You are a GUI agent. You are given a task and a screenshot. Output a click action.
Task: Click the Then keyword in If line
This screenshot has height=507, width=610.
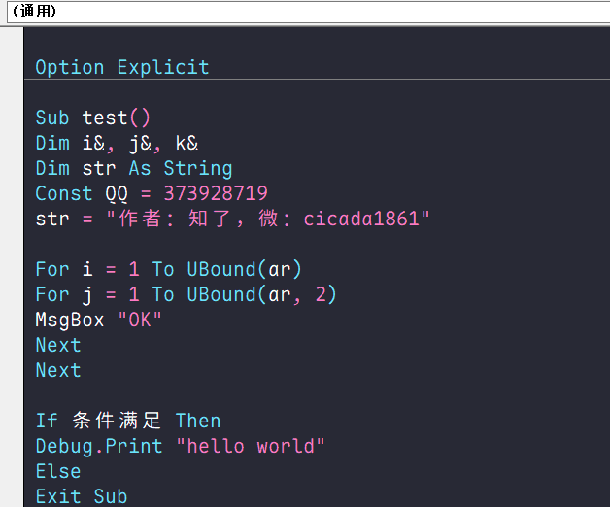[198, 421]
